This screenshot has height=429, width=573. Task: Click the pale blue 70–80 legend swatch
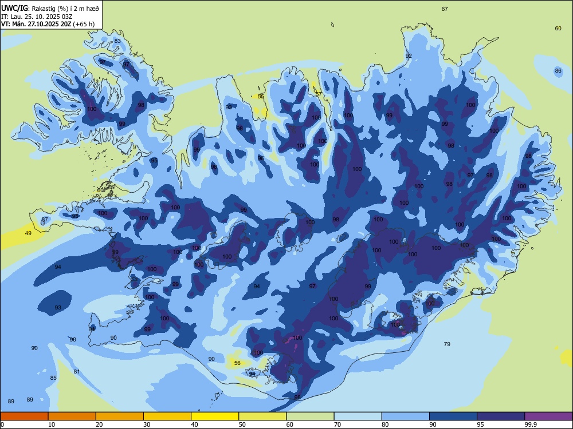pyautogui.click(x=358, y=416)
